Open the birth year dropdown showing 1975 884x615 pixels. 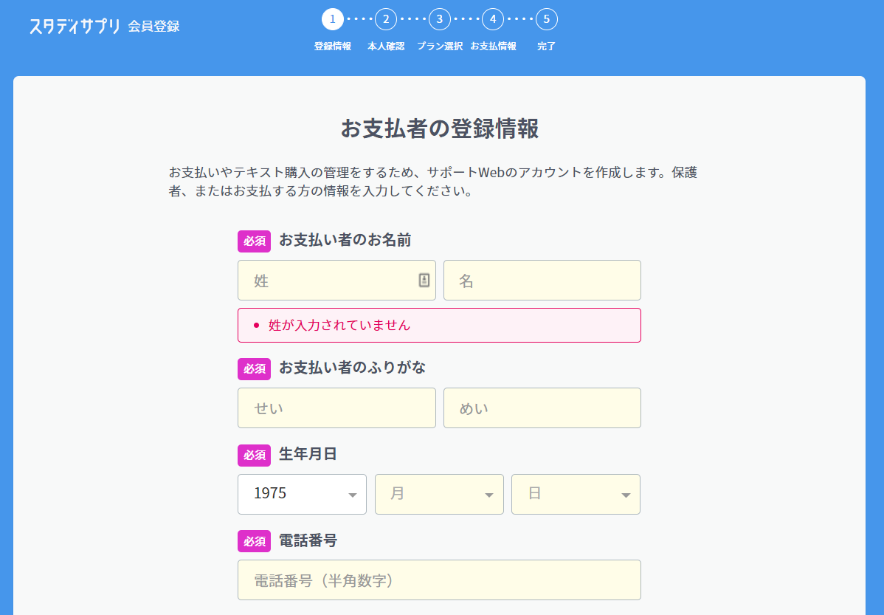[x=303, y=494]
